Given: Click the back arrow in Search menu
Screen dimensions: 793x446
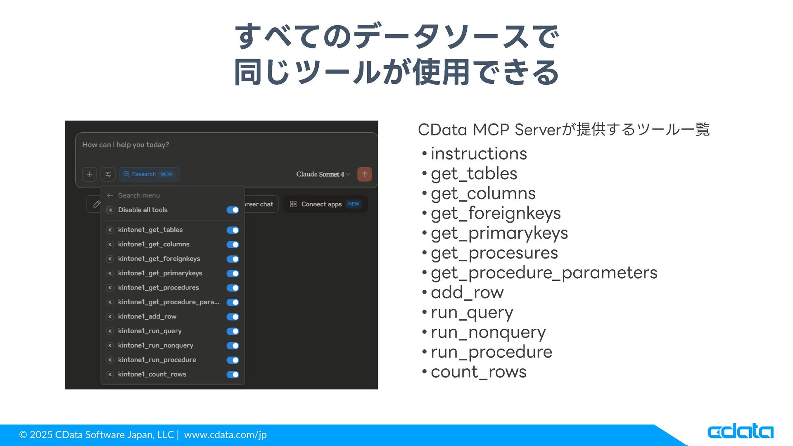Looking at the screenshot, I should (x=110, y=195).
